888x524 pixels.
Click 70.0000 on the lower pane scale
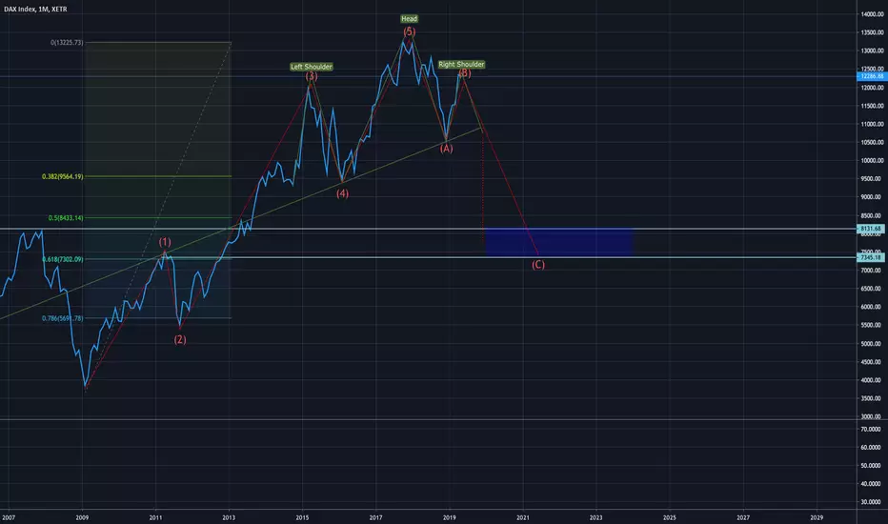click(x=872, y=430)
